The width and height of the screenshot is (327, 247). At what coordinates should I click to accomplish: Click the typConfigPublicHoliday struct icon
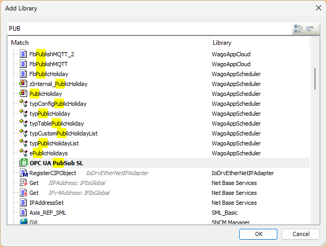(x=24, y=103)
